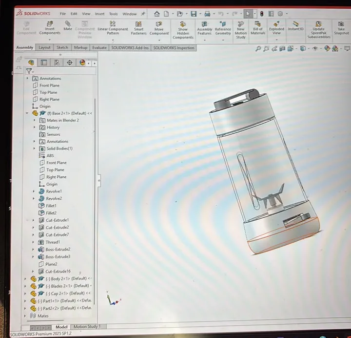Image resolution: width=351 pixels, height=338 pixels.
Task: Click the filter funnel icon in tree
Action: click(x=29, y=71)
